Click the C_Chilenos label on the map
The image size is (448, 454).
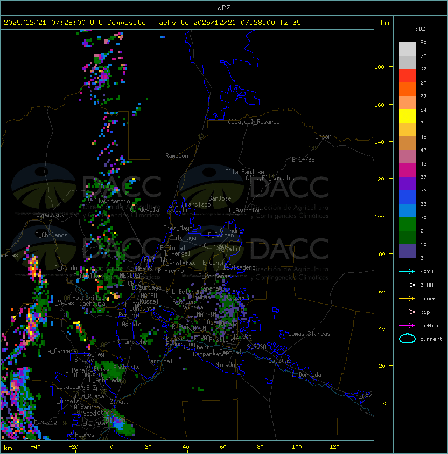click(x=51, y=235)
